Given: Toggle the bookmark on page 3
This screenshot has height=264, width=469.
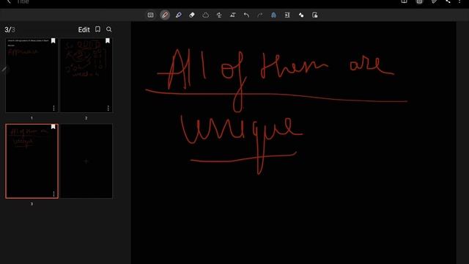Looking at the screenshot, I should (53, 127).
